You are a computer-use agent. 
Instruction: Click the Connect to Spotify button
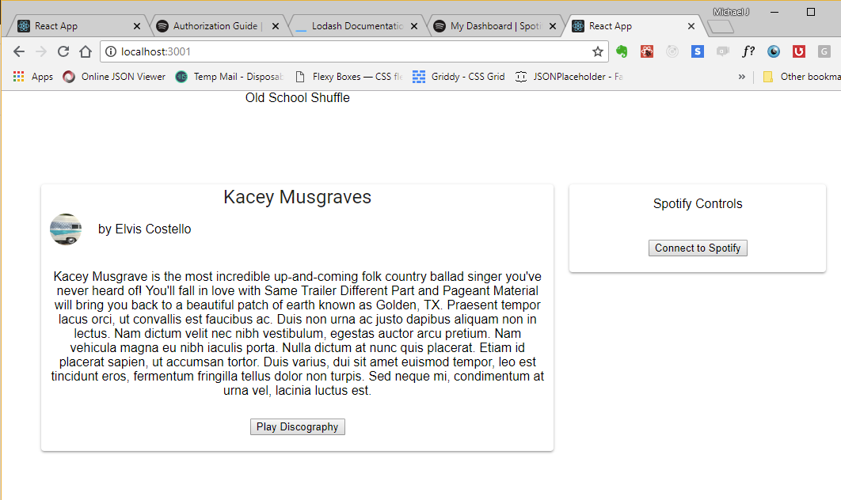coord(697,248)
